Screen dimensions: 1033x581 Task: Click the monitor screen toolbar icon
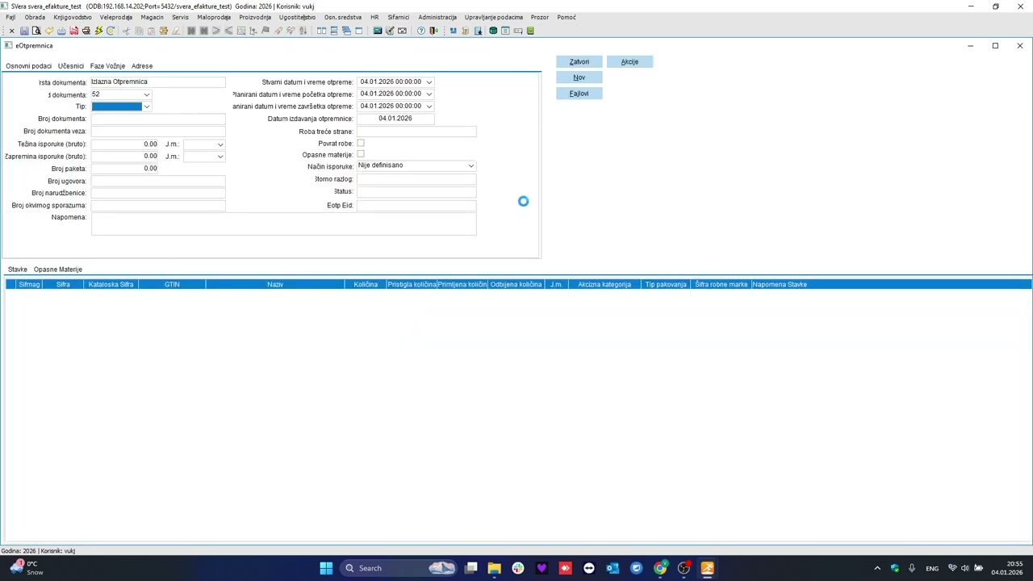377,31
